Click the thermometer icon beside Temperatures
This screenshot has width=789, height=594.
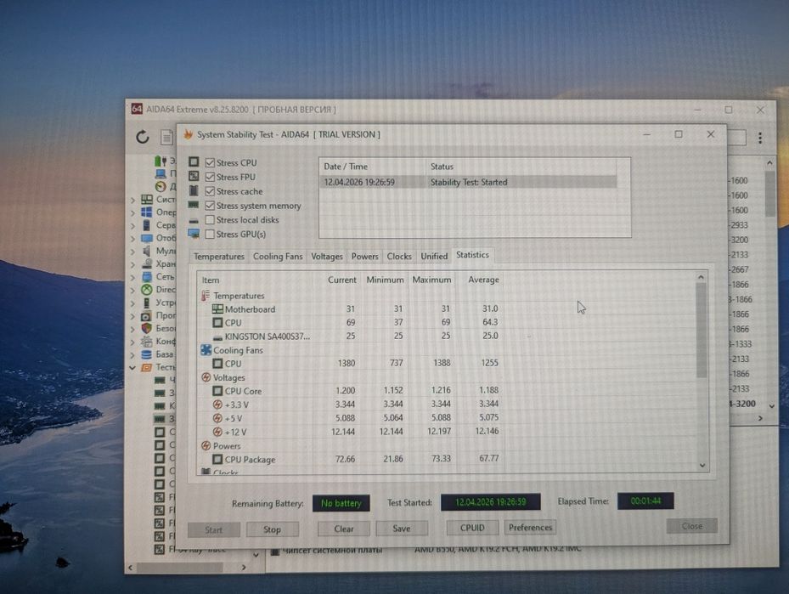(x=206, y=296)
